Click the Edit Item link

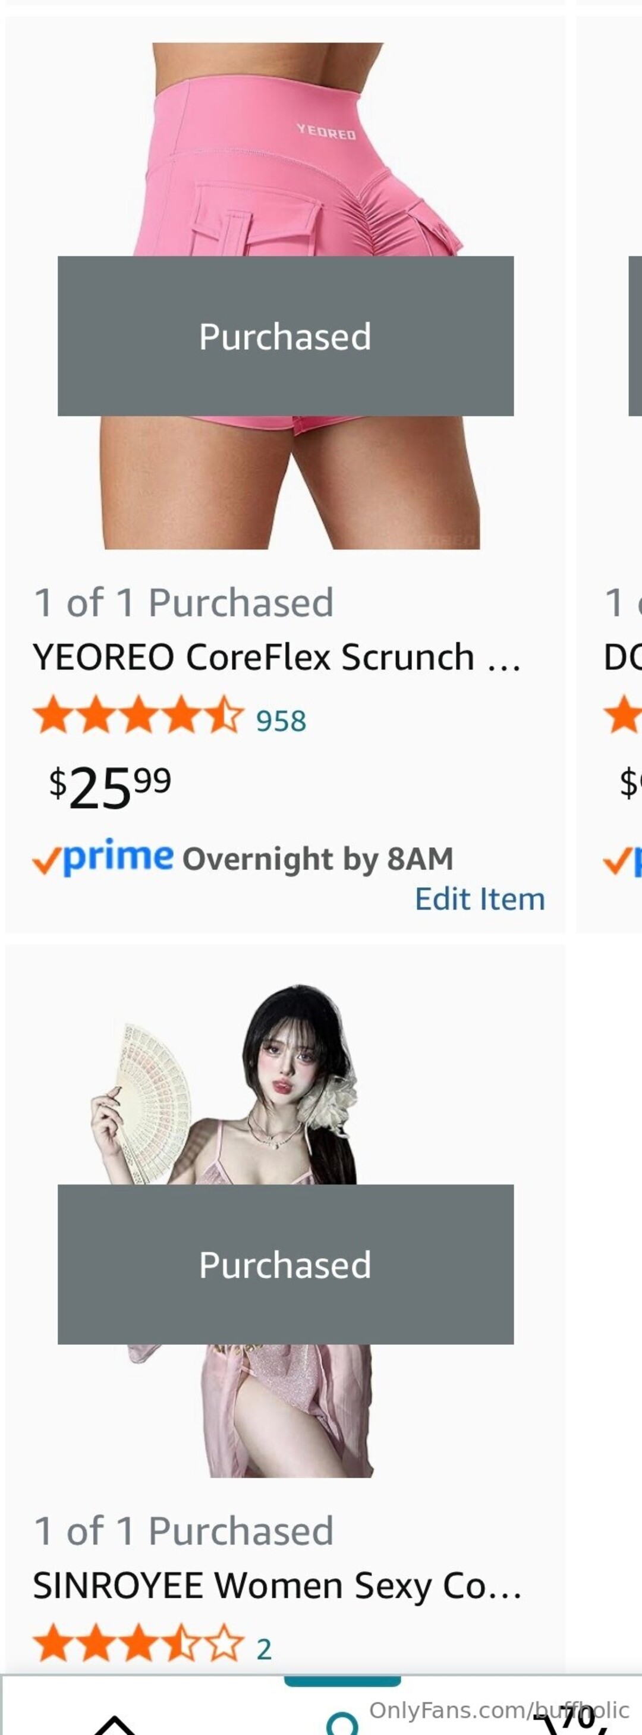coord(479,898)
